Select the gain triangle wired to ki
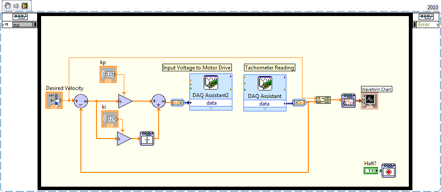The width and height of the screenshot is (441, 192). point(124,139)
